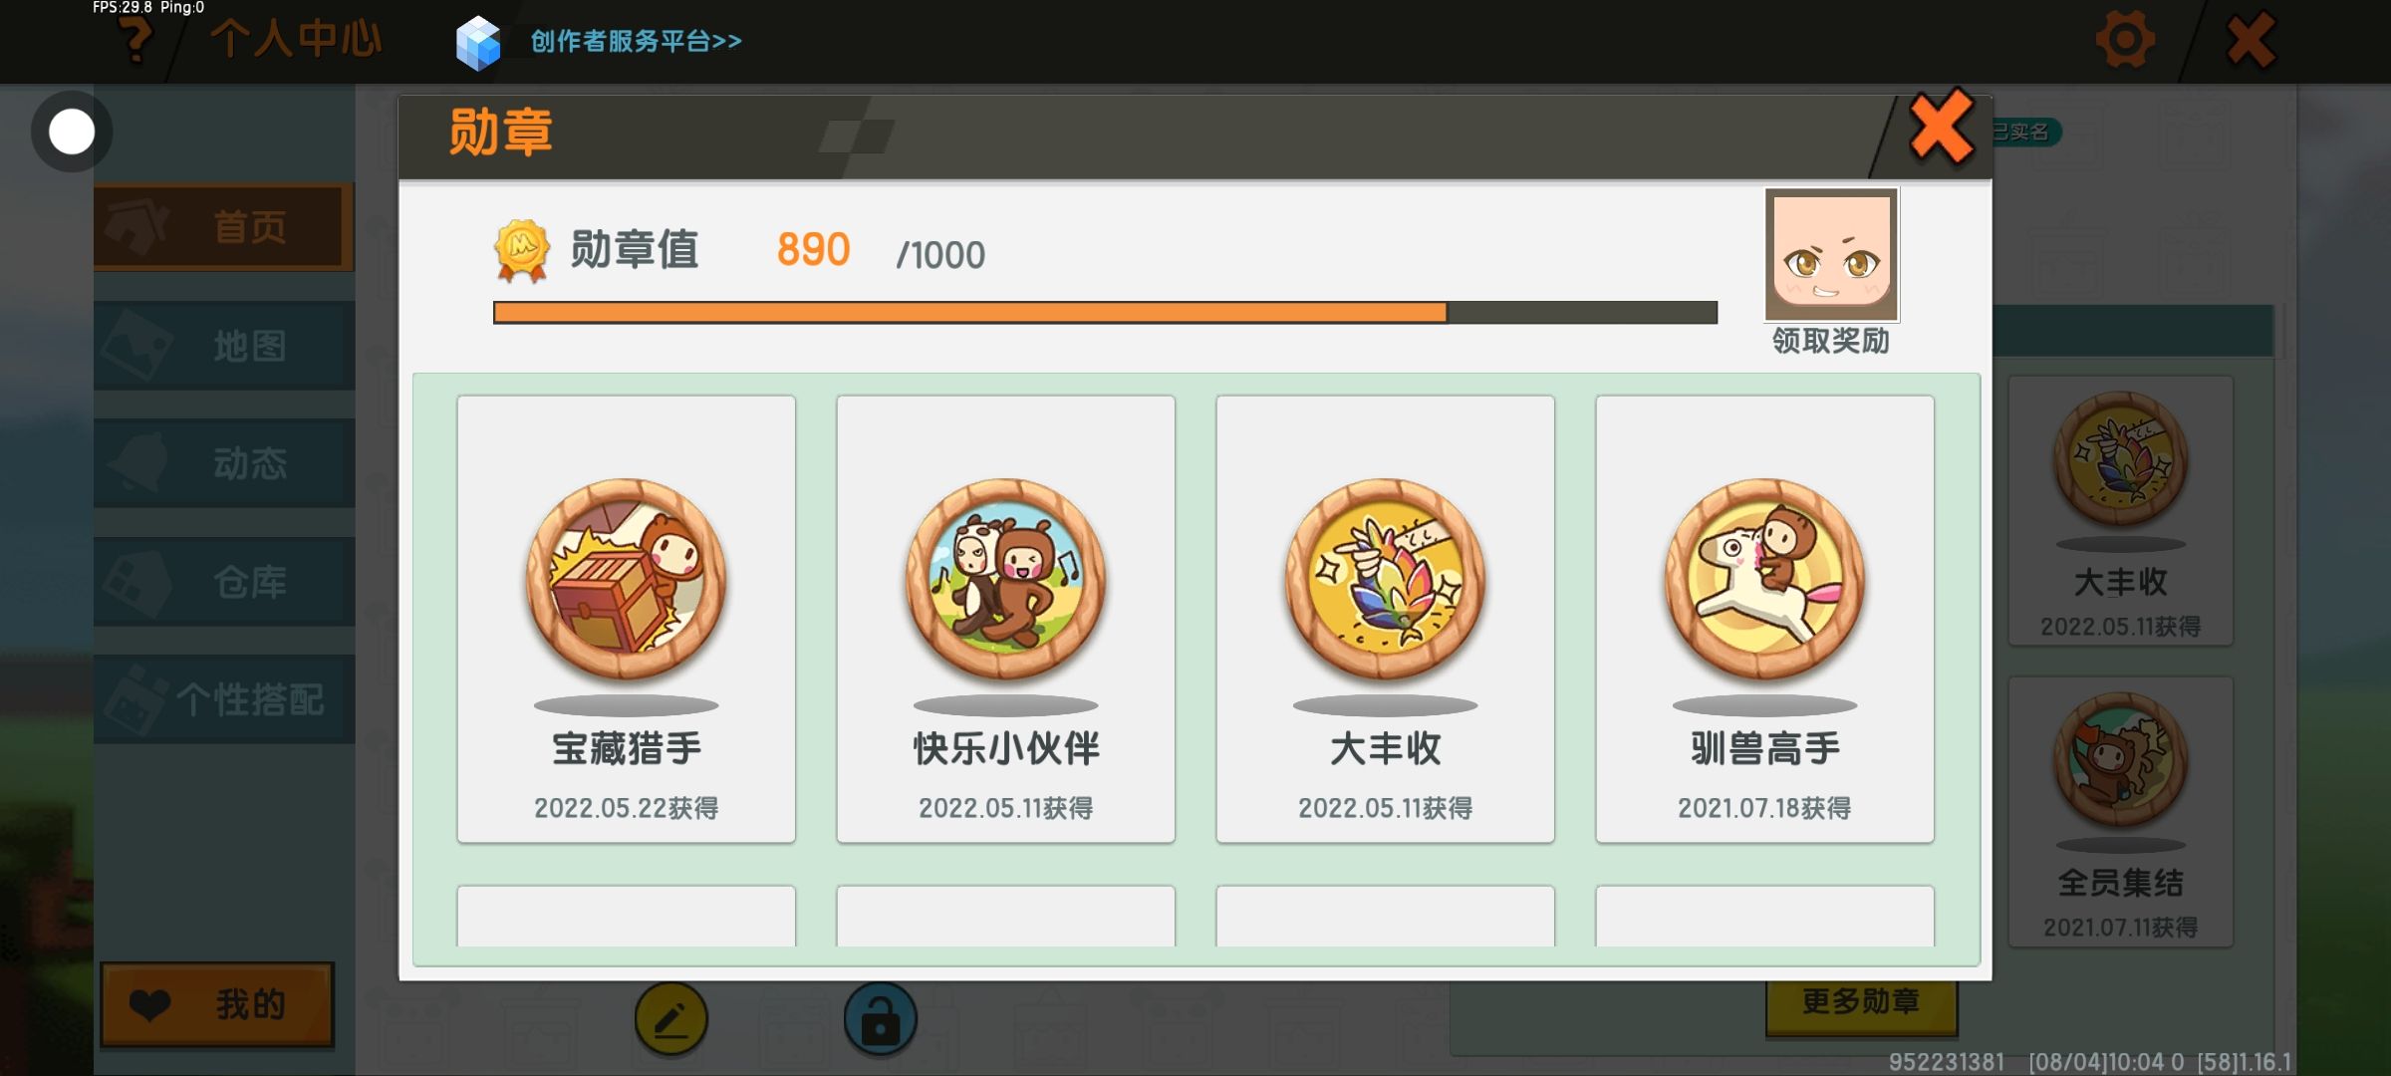The width and height of the screenshot is (2391, 1076).
Task: Open the 宝藏猎手 treasure chest medal
Action: click(626, 619)
